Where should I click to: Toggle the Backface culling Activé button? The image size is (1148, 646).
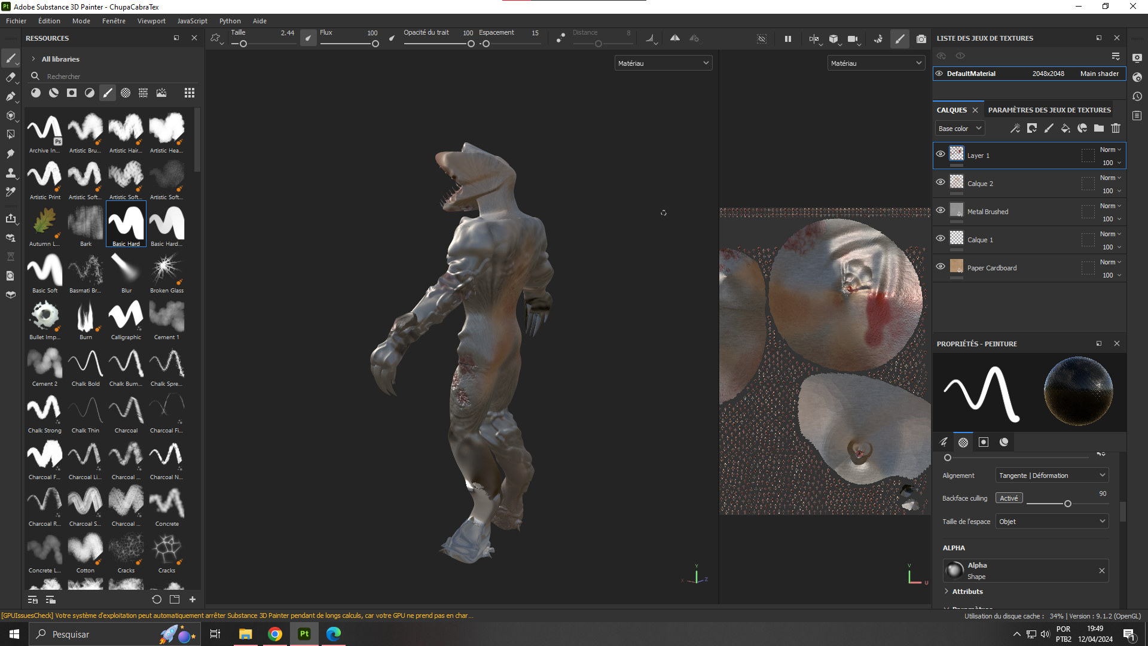[1009, 498]
